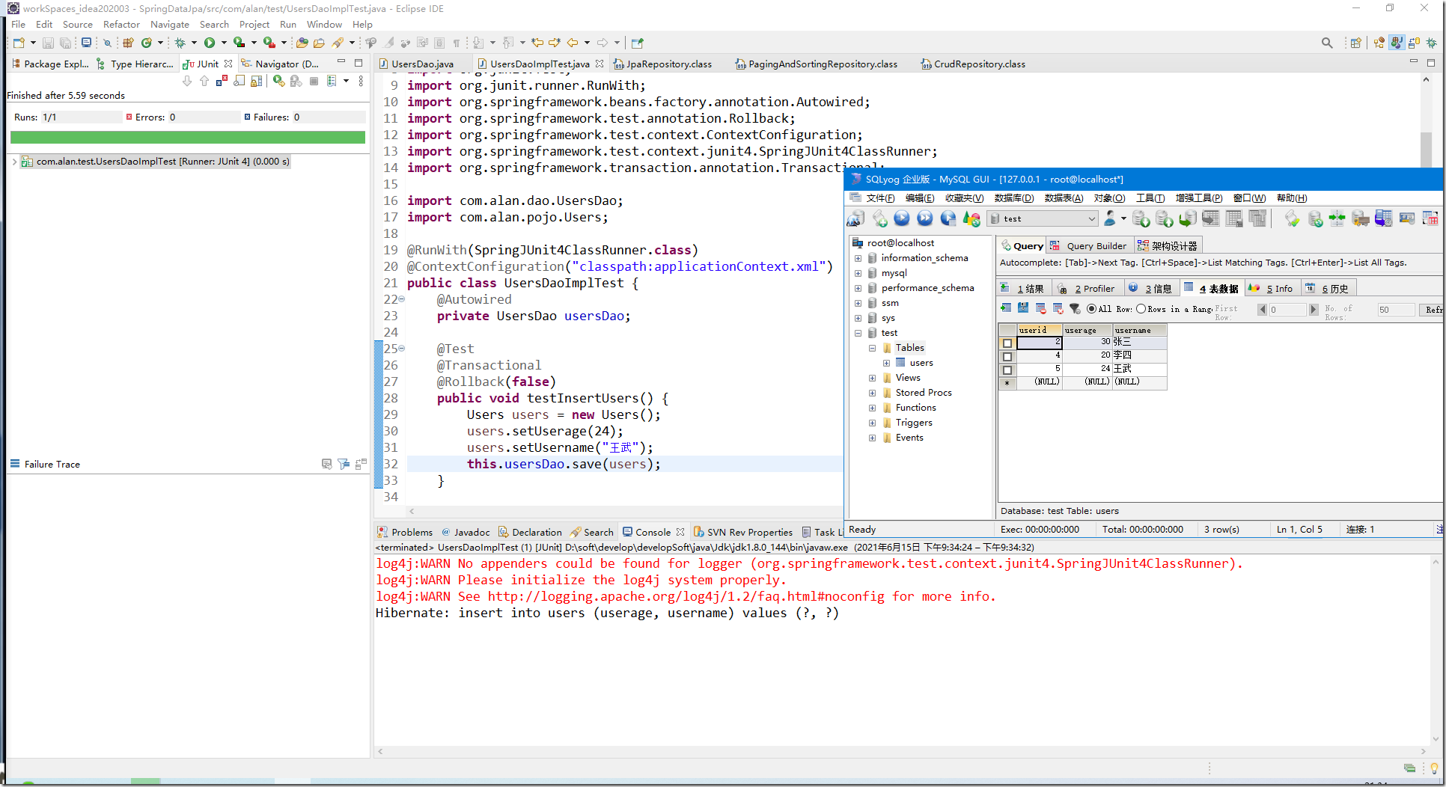Expand information_schema database node
This screenshot has width=1446, height=787.
pyautogui.click(x=858, y=258)
